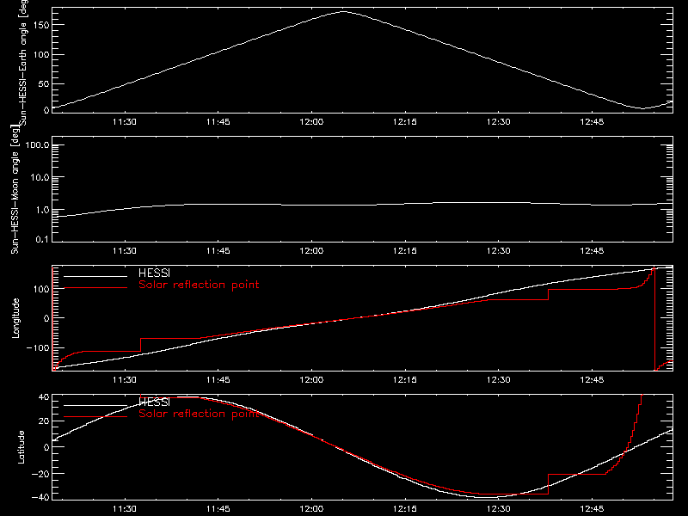Click the 40 tick on the Latitude axis
This screenshot has width=688, height=516.
tap(44, 396)
